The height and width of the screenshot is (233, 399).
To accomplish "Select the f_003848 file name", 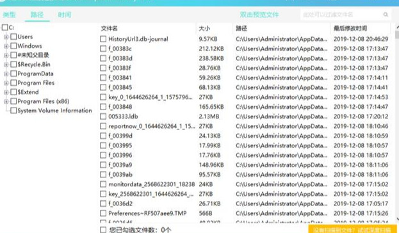I will 120,107.
